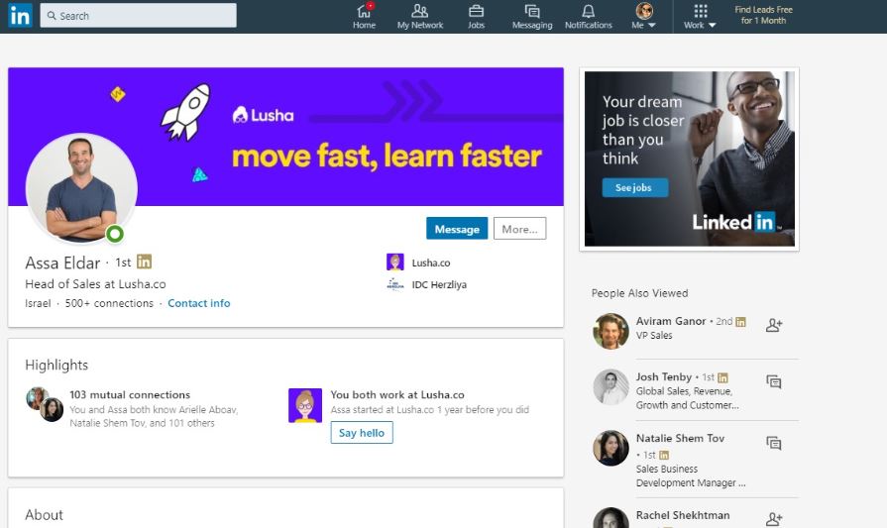Screen dimensions: 887x528
Task: Open the Jobs briefcase icon
Action: pyautogui.click(x=476, y=17)
